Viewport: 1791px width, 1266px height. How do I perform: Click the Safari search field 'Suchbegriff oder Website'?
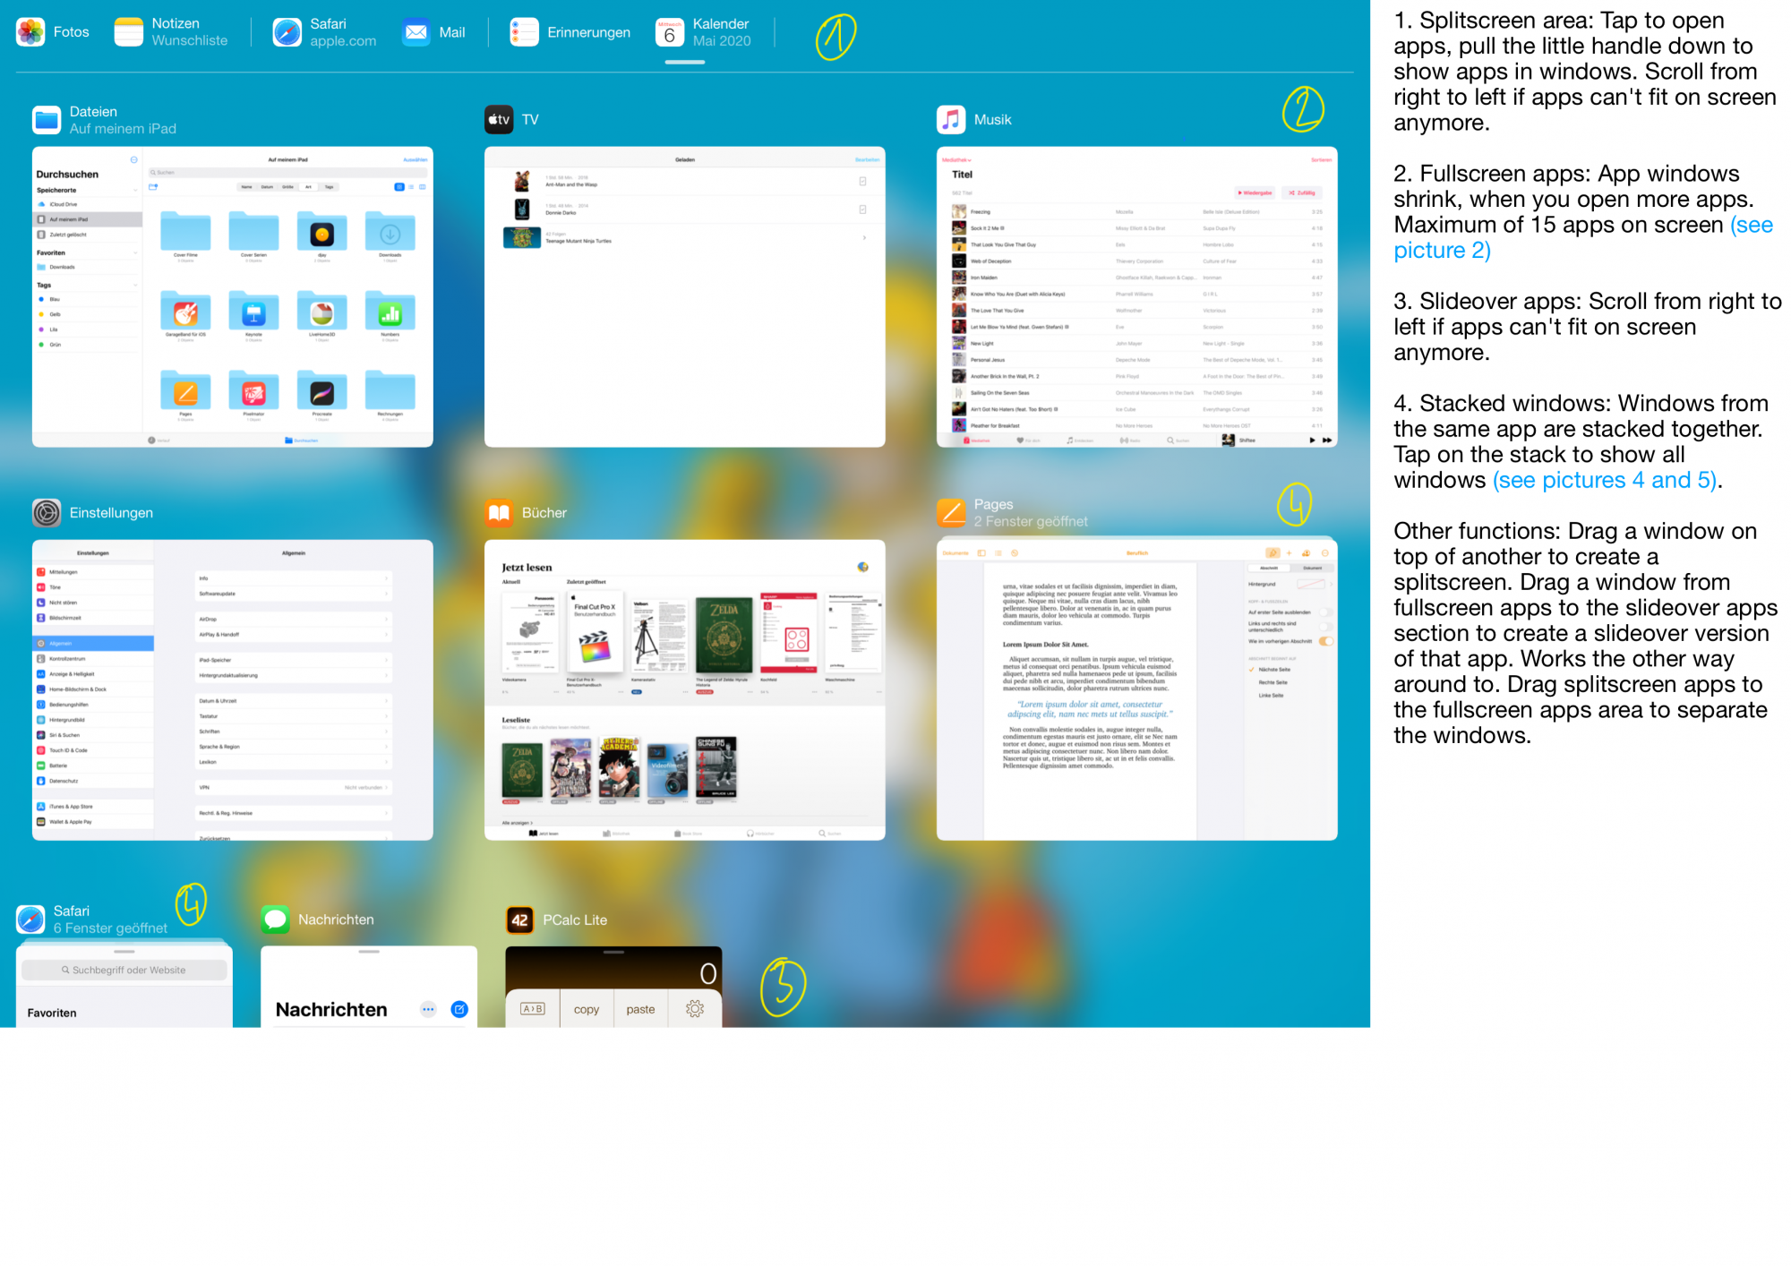point(124,970)
